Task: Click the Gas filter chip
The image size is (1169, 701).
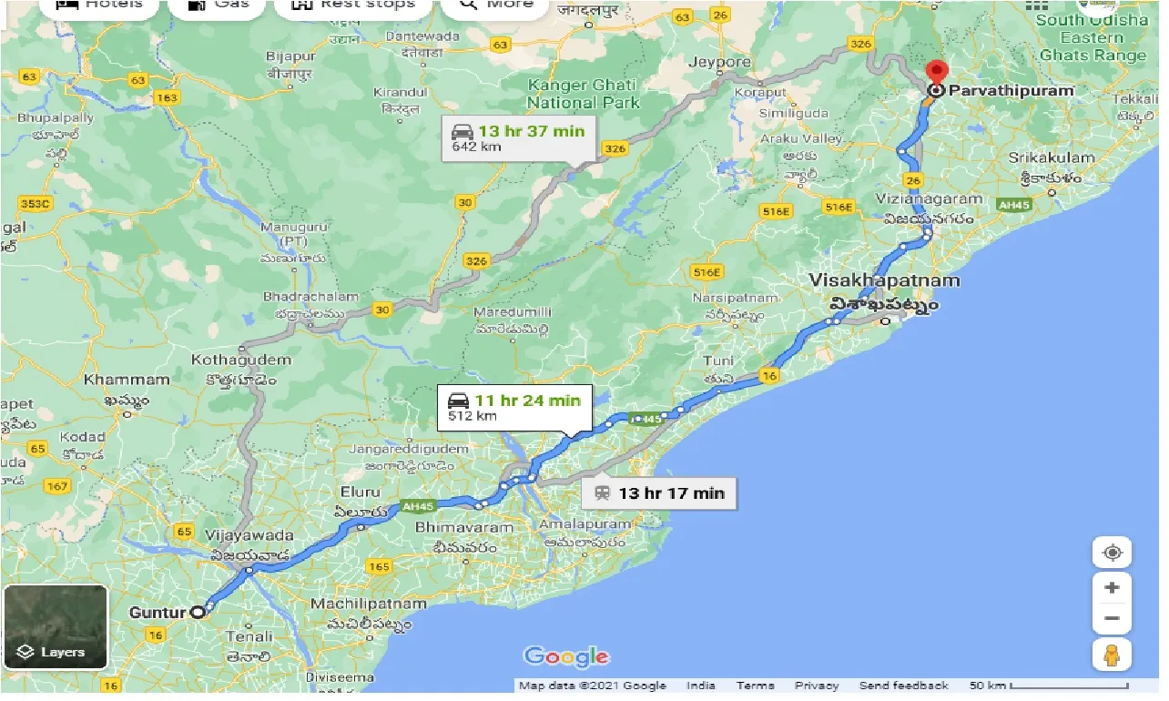Action: pyautogui.click(x=217, y=5)
